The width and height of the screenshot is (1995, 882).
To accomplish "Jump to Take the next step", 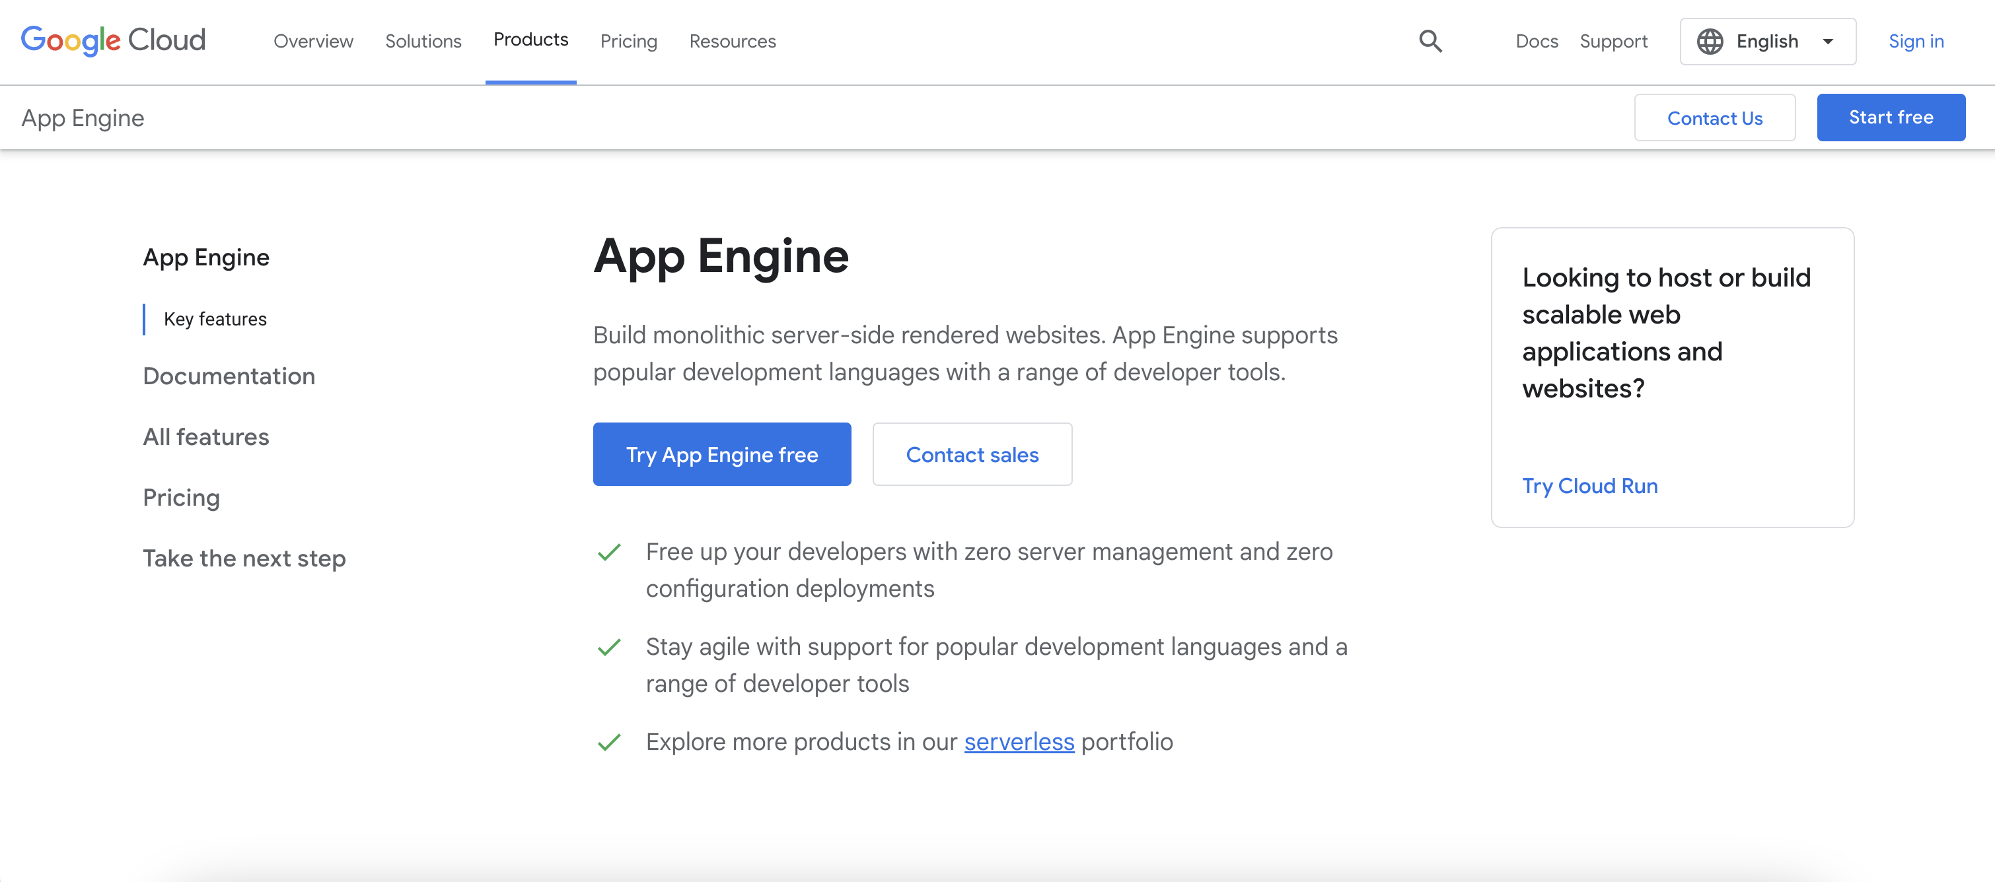I will click(244, 559).
